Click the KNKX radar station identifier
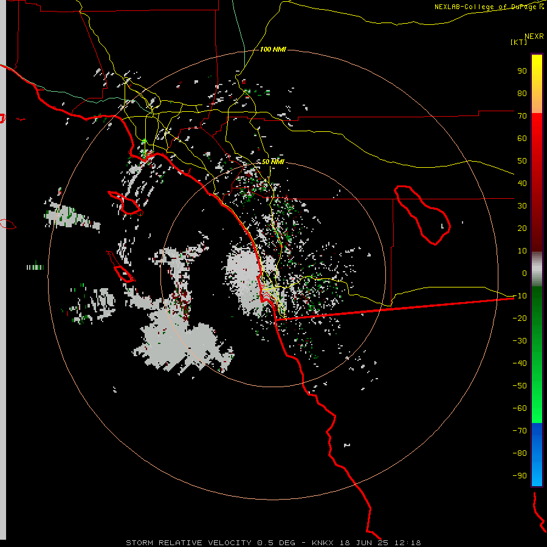Screen dimensions: 547x547 [322, 543]
